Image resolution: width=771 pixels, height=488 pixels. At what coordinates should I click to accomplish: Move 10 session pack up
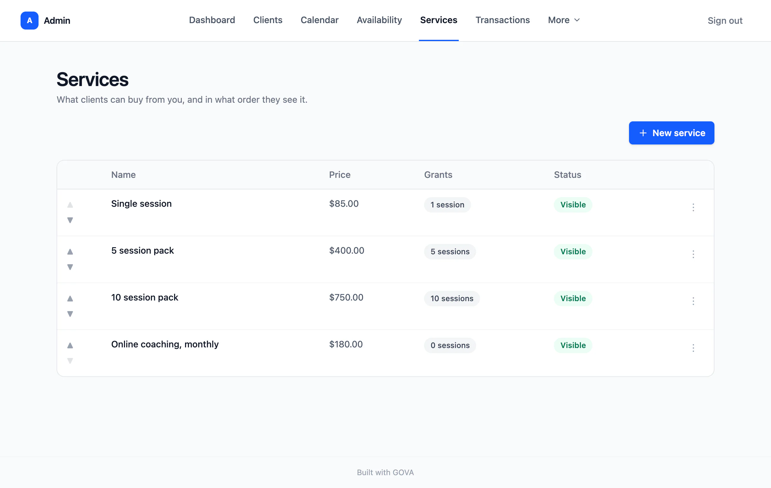[70, 299]
